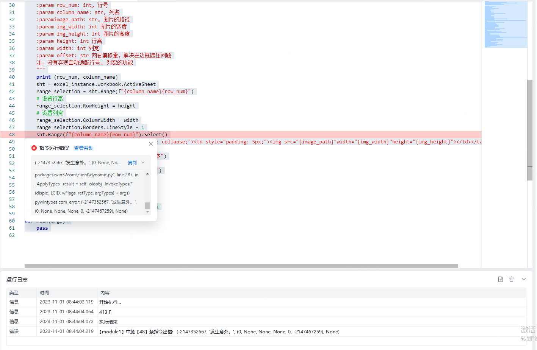The image size is (537, 350).
Task: Select the log entry reading 413 F
Action: (x=266, y=312)
